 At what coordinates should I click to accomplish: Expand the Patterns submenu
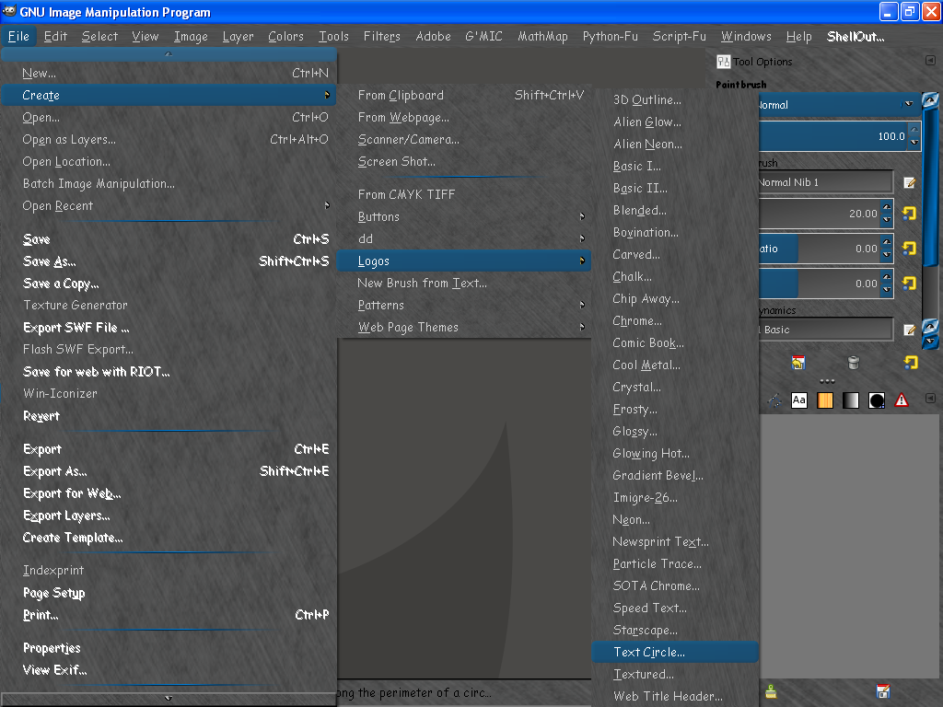click(464, 305)
